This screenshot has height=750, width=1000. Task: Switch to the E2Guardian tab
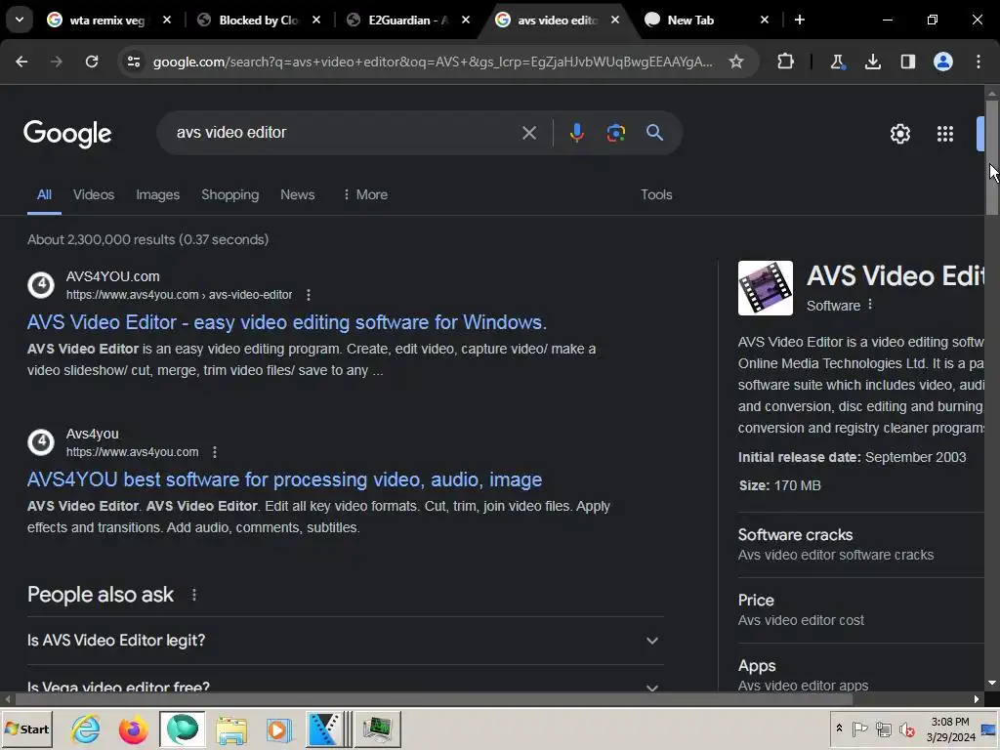point(408,21)
